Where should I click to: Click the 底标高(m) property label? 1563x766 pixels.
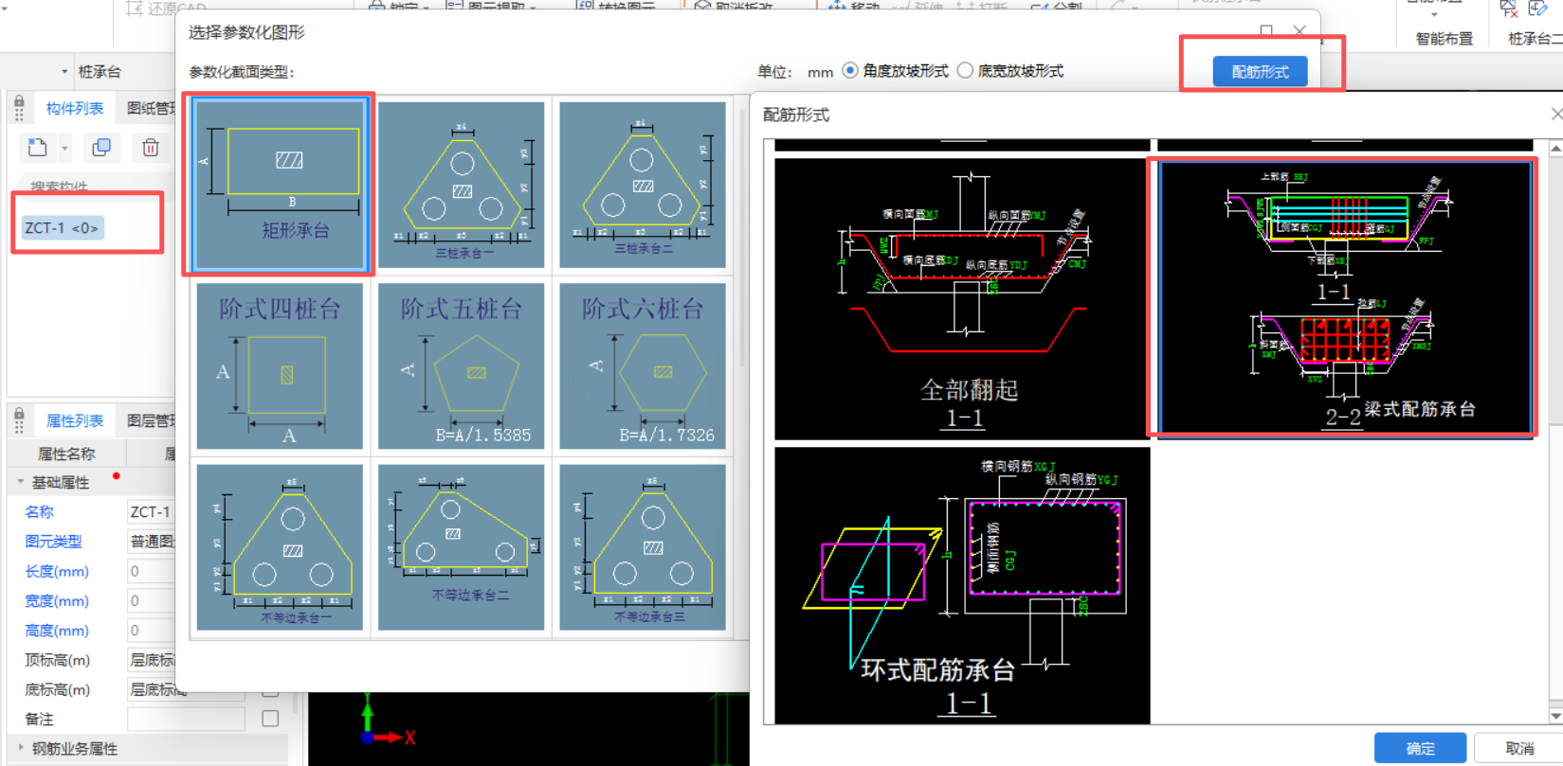57,689
